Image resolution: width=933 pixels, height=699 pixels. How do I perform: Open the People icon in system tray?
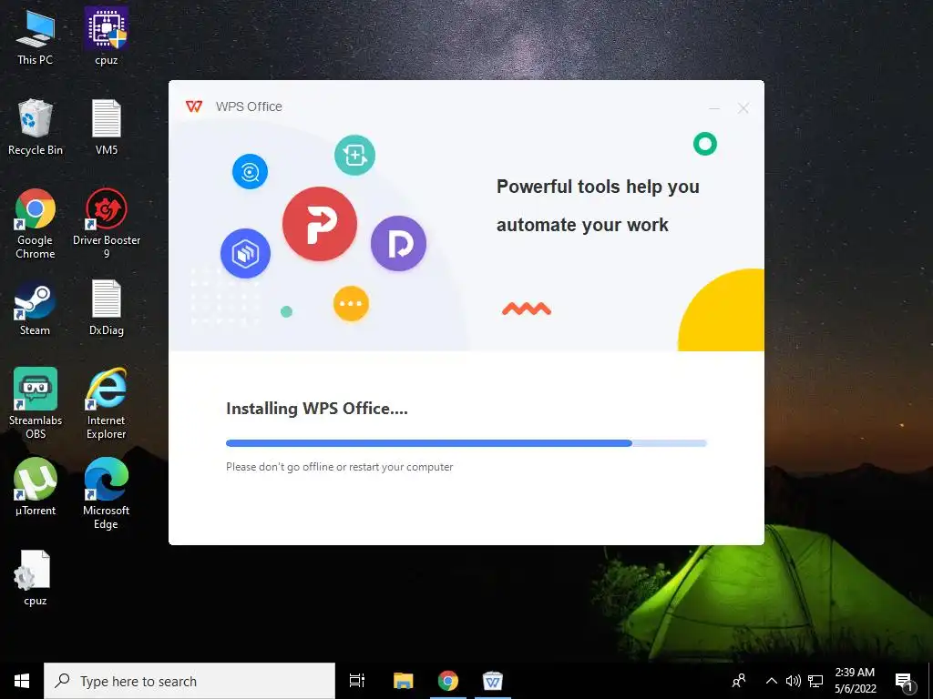[x=739, y=681]
